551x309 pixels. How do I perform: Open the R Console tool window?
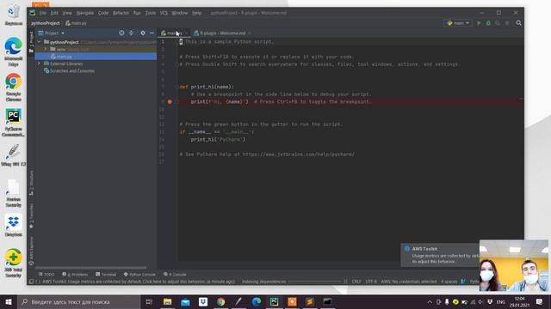click(175, 275)
